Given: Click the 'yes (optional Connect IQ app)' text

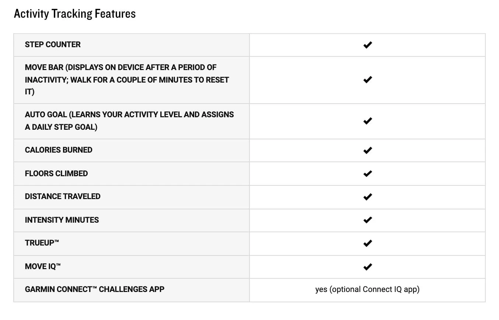Looking at the screenshot, I should [367, 290].
